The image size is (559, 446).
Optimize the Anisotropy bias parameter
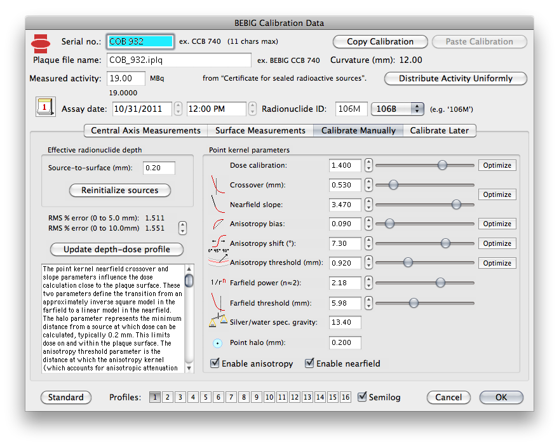click(497, 224)
